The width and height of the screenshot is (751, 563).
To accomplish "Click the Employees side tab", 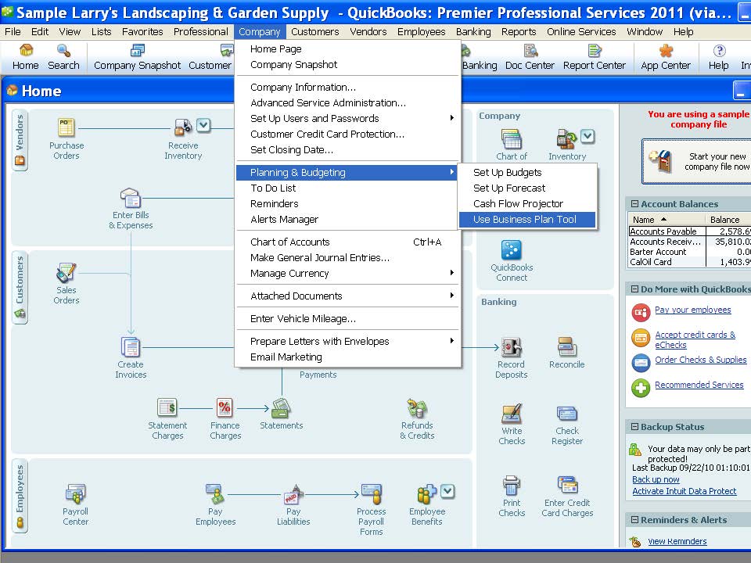I will coord(20,497).
